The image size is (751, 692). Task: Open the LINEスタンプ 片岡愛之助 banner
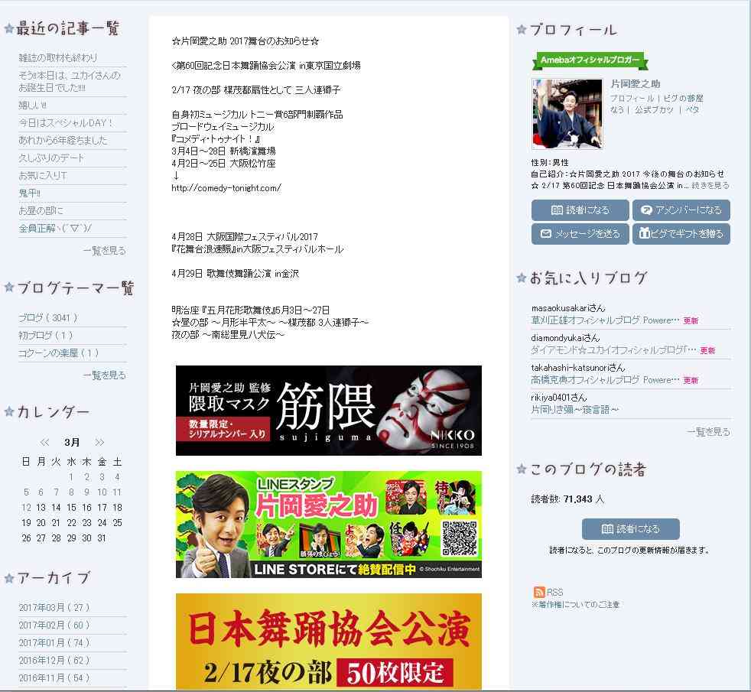click(x=329, y=525)
